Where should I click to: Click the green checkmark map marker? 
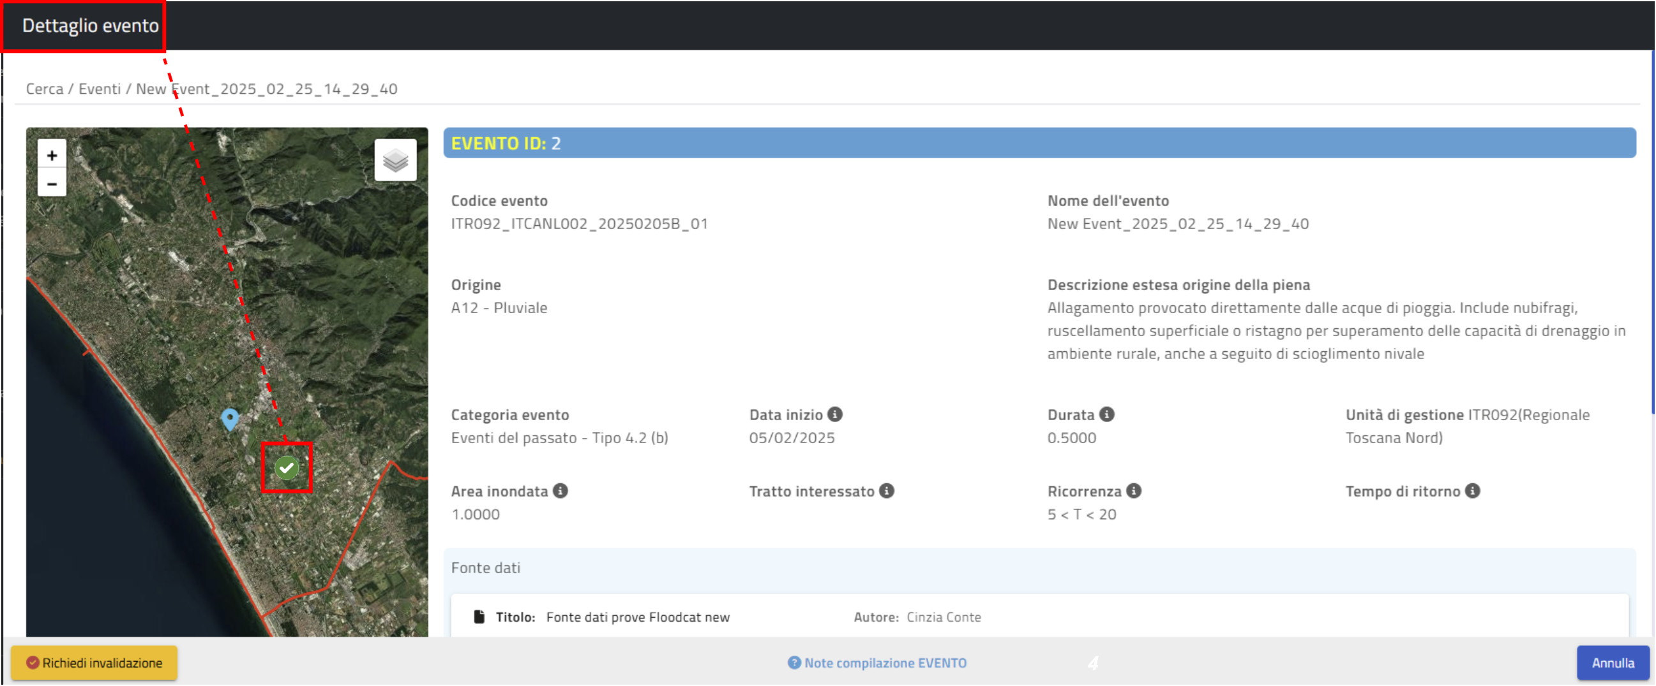tap(287, 468)
